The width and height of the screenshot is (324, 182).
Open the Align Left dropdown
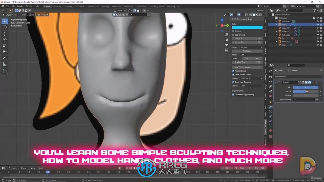coord(251,55)
